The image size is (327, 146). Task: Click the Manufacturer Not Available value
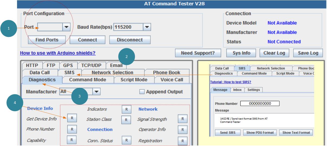point(282,32)
